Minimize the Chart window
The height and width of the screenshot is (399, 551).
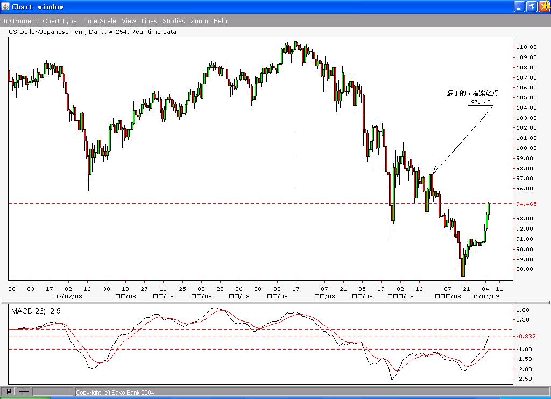(519, 6)
